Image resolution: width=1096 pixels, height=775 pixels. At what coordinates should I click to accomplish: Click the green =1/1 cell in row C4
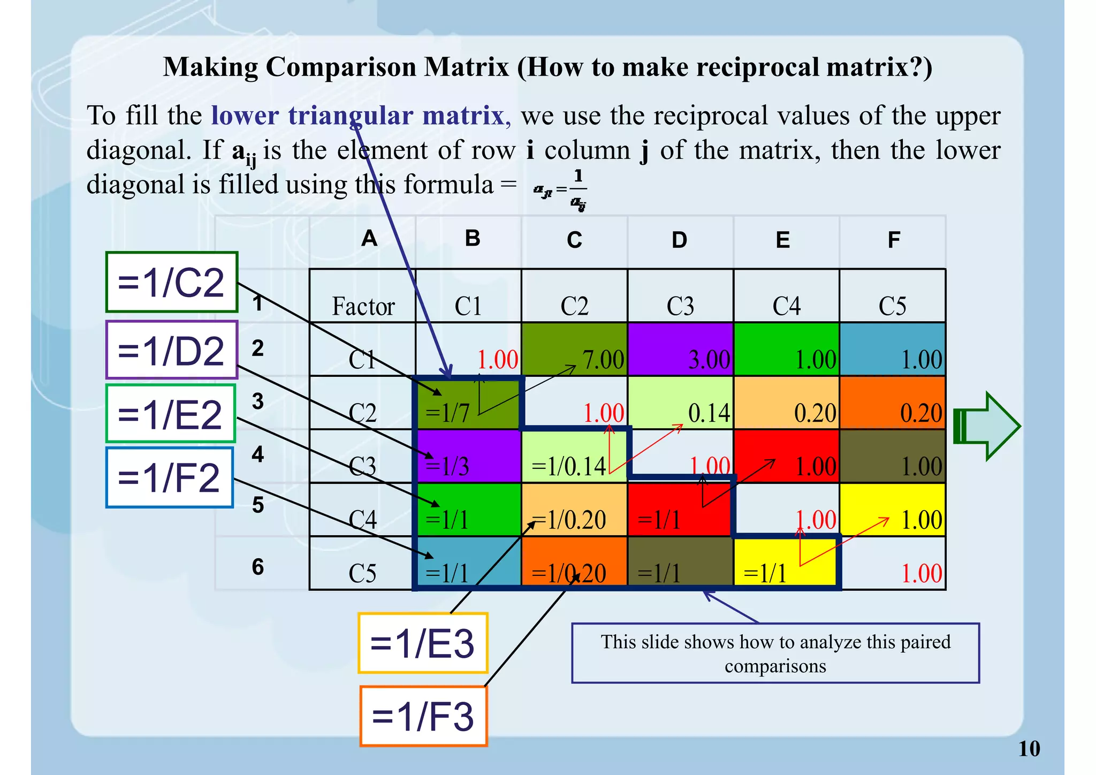[x=469, y=510]
